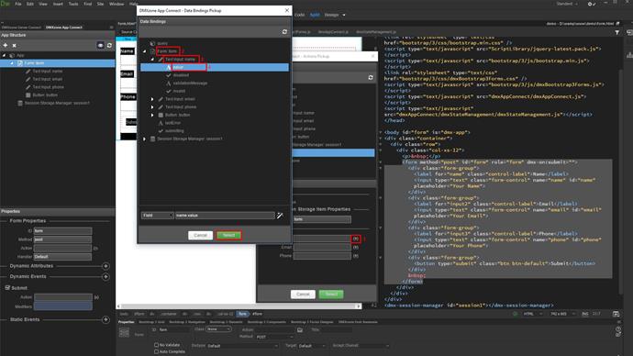Click the magic wand icon beside name.value field
Viewport: 633px width, 356px height.
point(280,216)
